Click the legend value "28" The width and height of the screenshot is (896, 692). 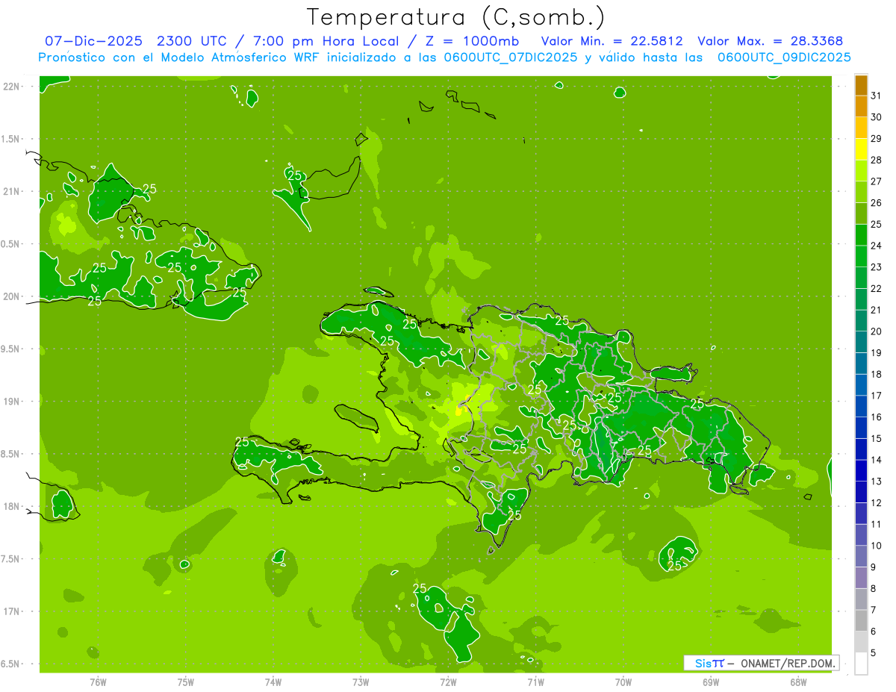(x=876, y=160)
